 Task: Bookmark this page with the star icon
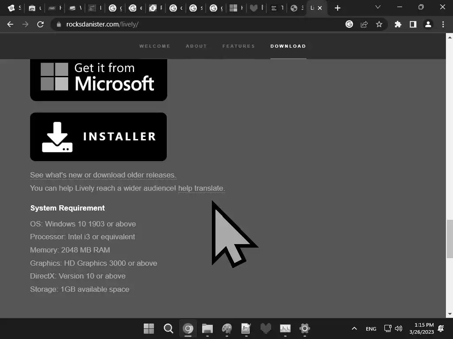click(x=379, y=25)
